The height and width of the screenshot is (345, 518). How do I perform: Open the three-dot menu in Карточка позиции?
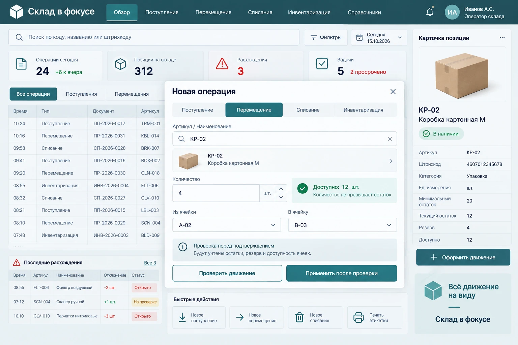point(502,38)
